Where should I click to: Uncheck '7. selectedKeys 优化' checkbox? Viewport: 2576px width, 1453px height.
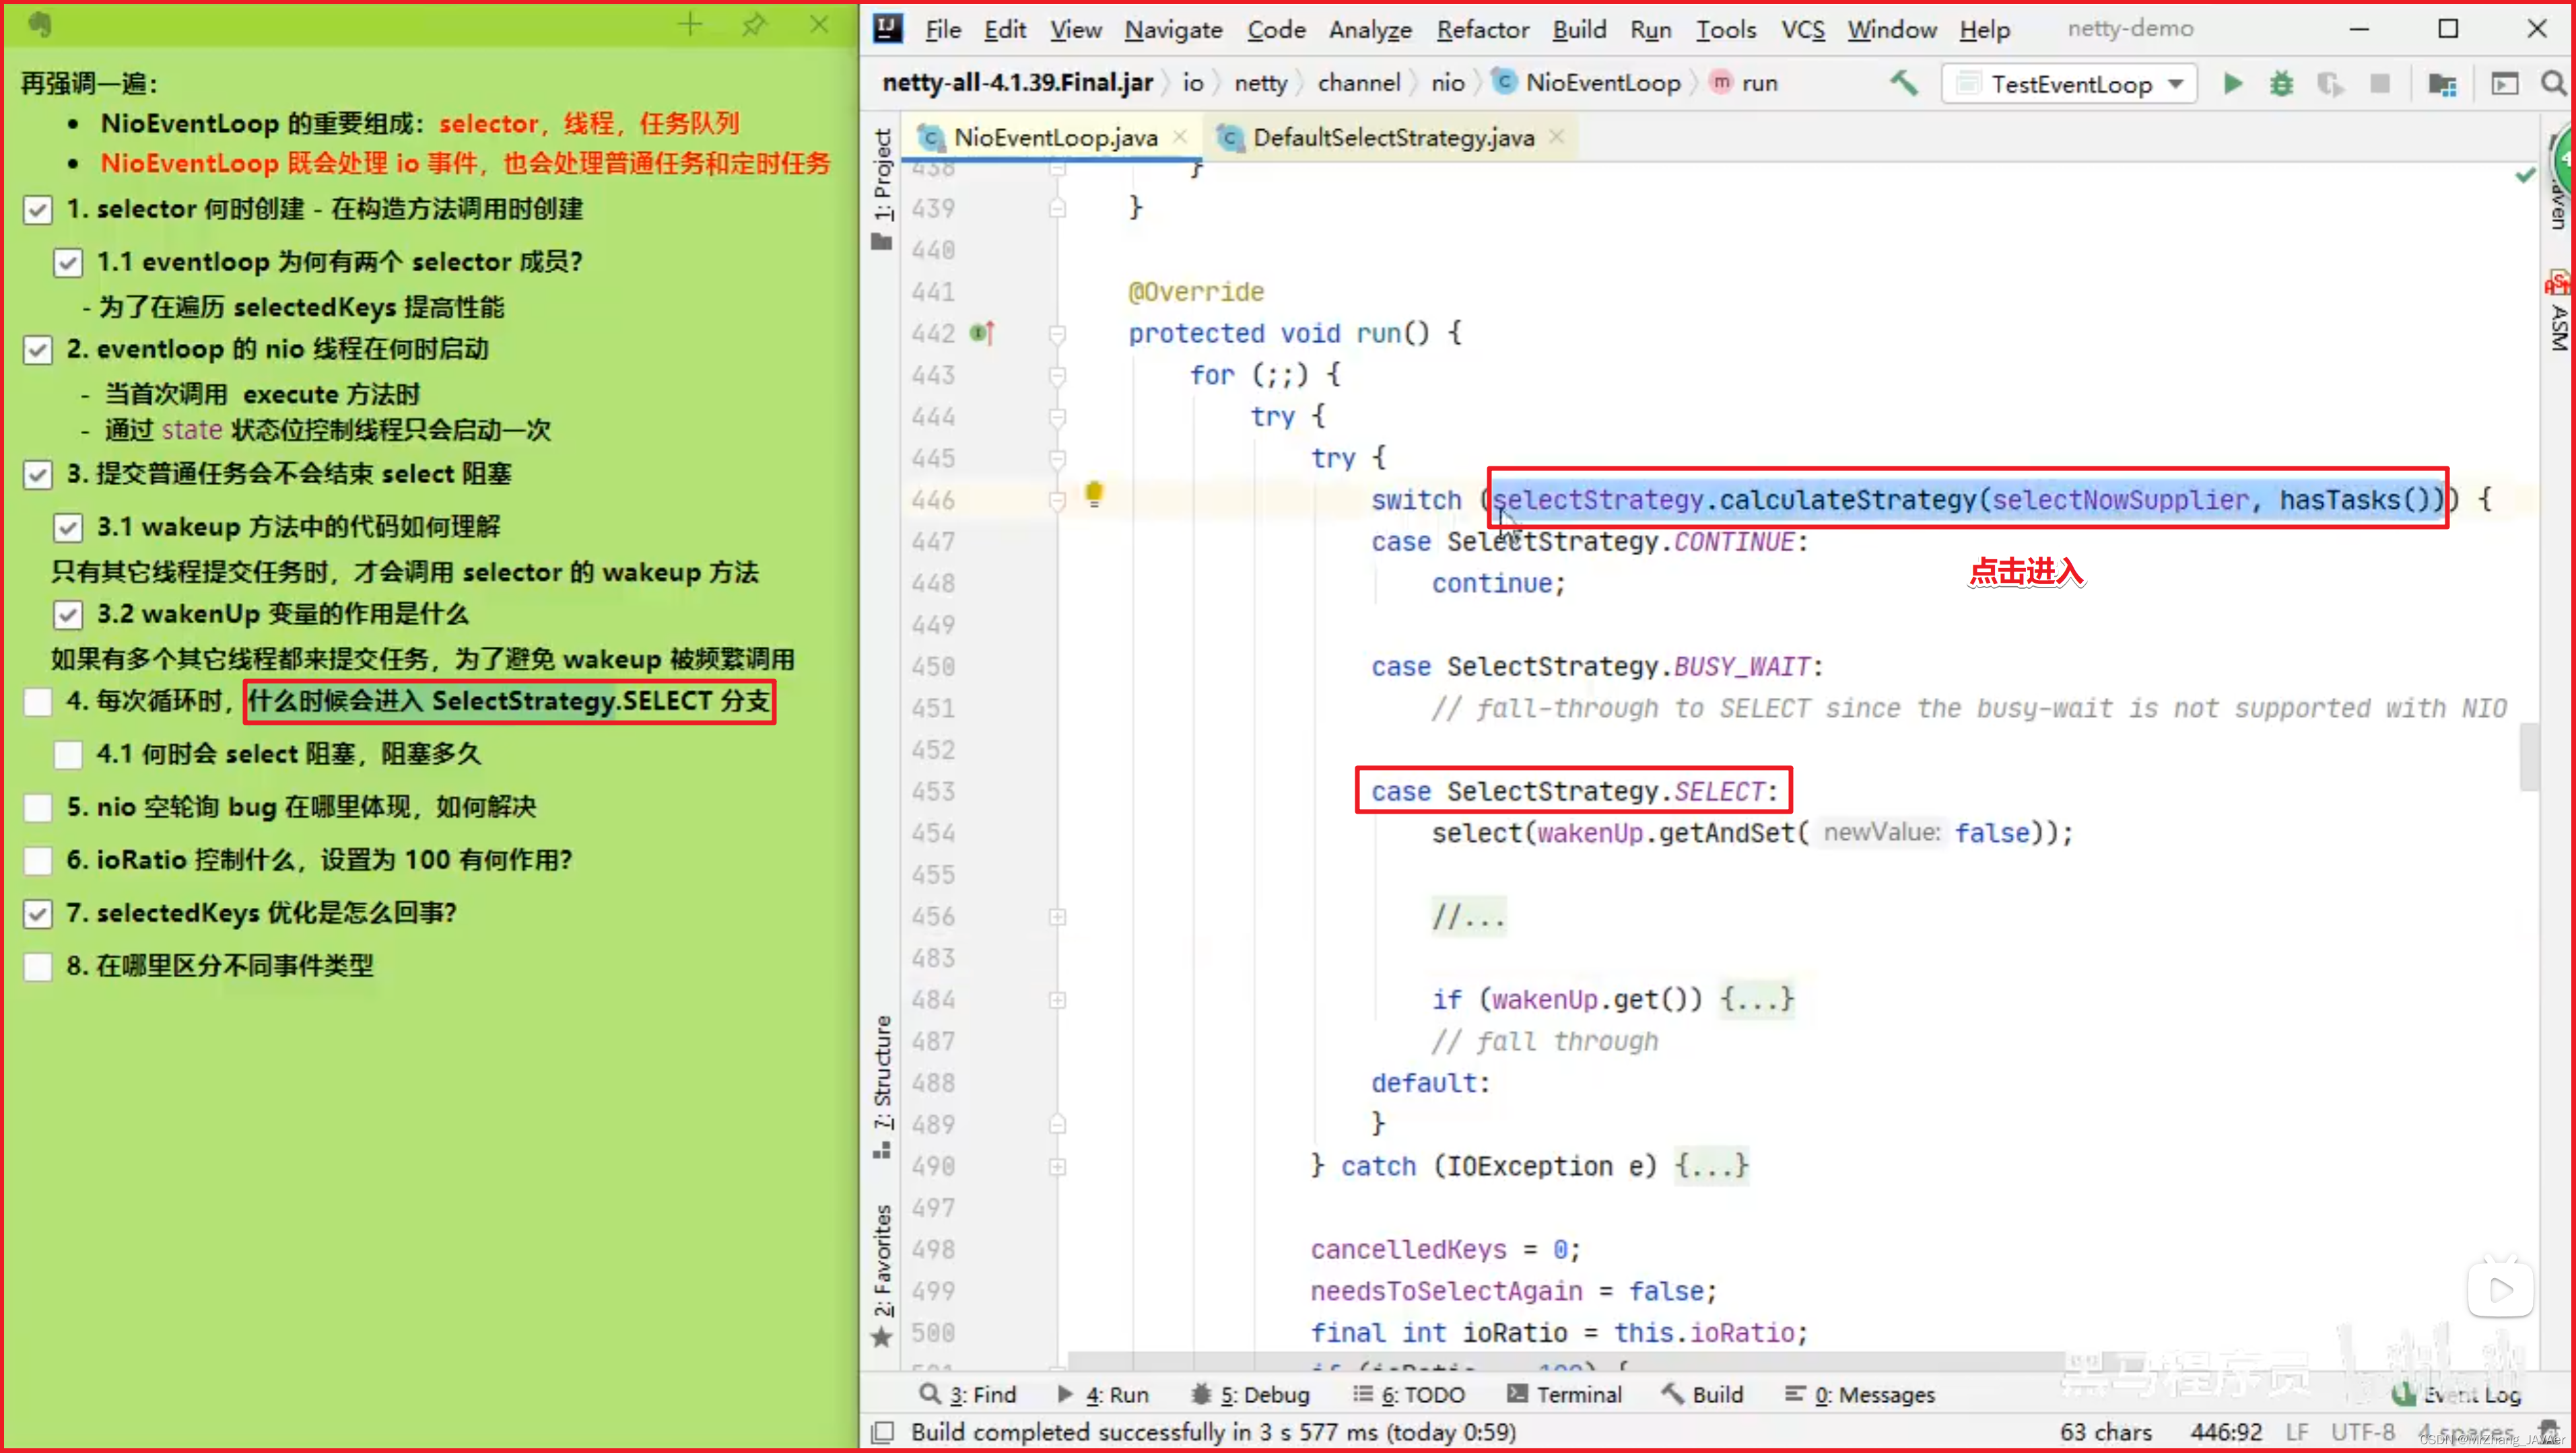tap(38, 913)
